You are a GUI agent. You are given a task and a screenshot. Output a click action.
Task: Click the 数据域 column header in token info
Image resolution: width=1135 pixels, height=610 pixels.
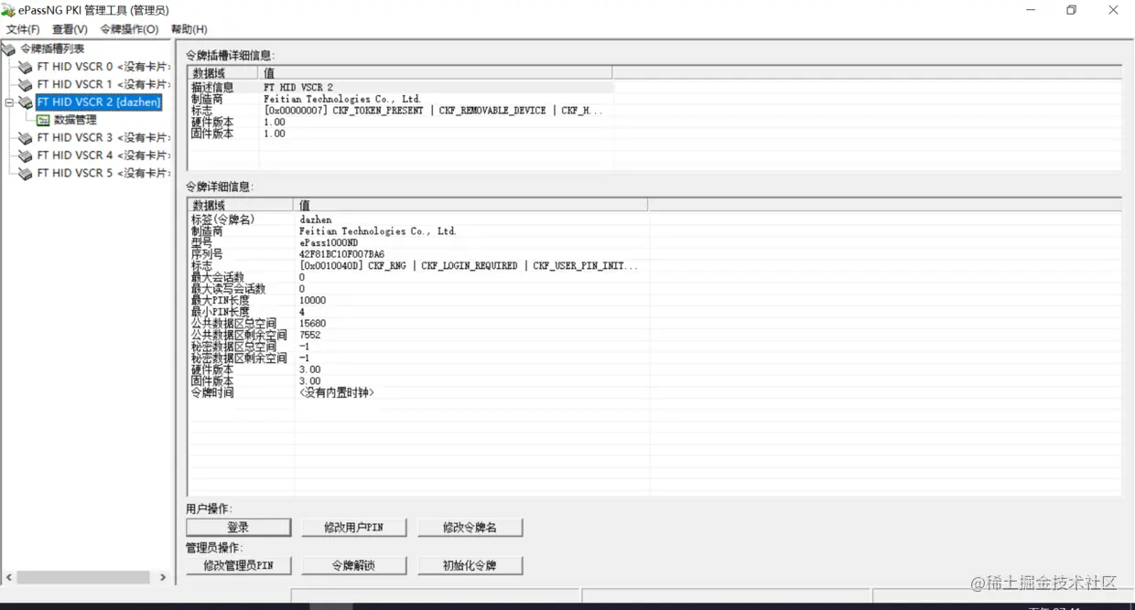tap(241, 205)
